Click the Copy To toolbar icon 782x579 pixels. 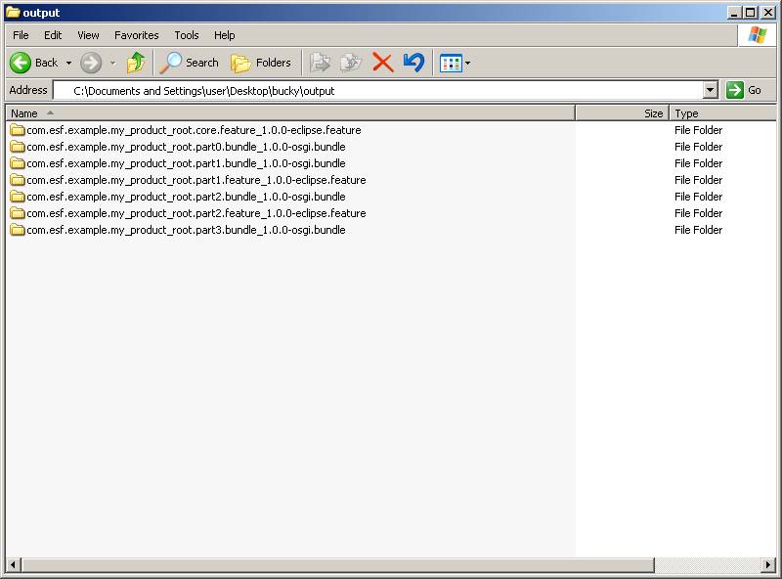[x=351, y=63]
